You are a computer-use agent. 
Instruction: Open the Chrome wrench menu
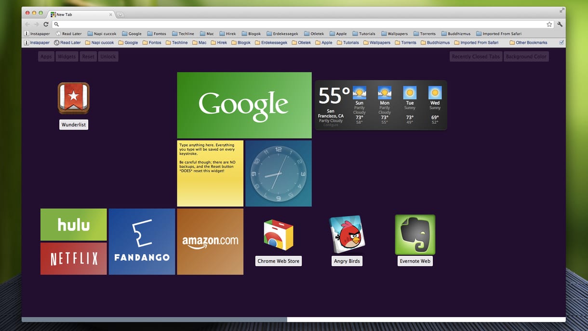pyautogui.click(x=560, y=24)
